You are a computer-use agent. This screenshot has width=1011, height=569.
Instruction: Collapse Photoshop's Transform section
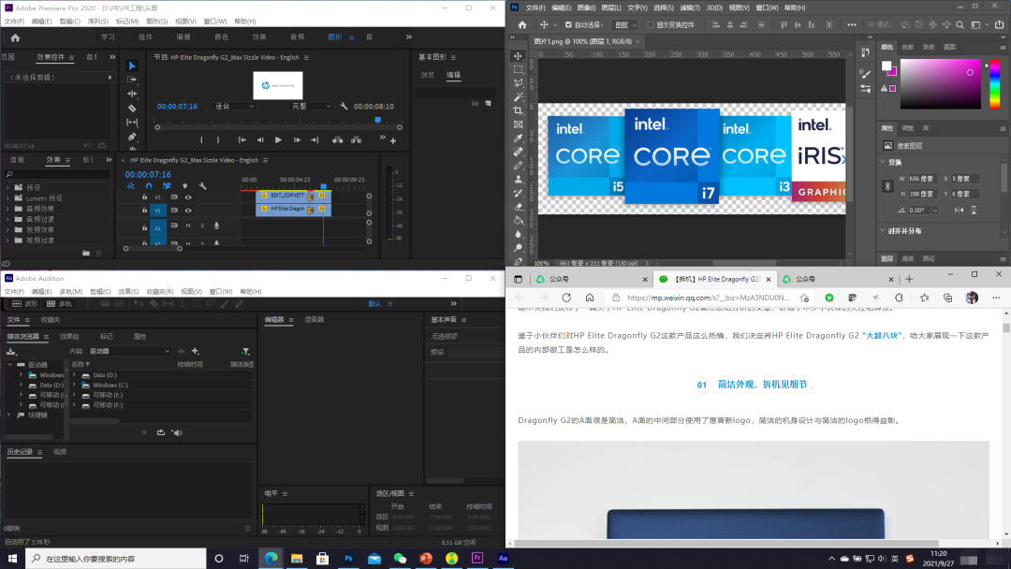pos(884,162)
